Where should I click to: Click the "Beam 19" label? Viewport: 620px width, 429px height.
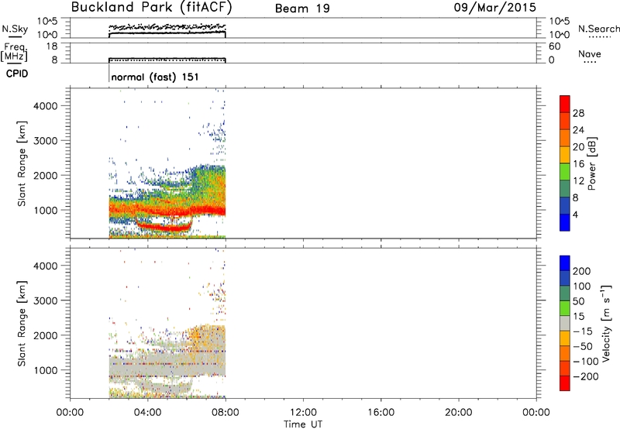[x=302, y=9]
